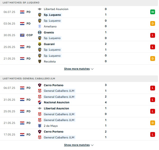This screenshot has width=159, height=150.
Task: Click the Guarani club crest
Action: point(40,44)
